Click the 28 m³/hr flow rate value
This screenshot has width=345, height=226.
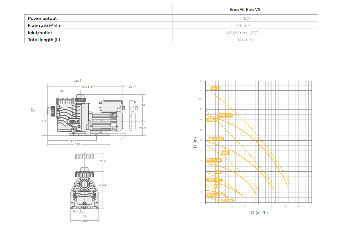coord(245,26)
